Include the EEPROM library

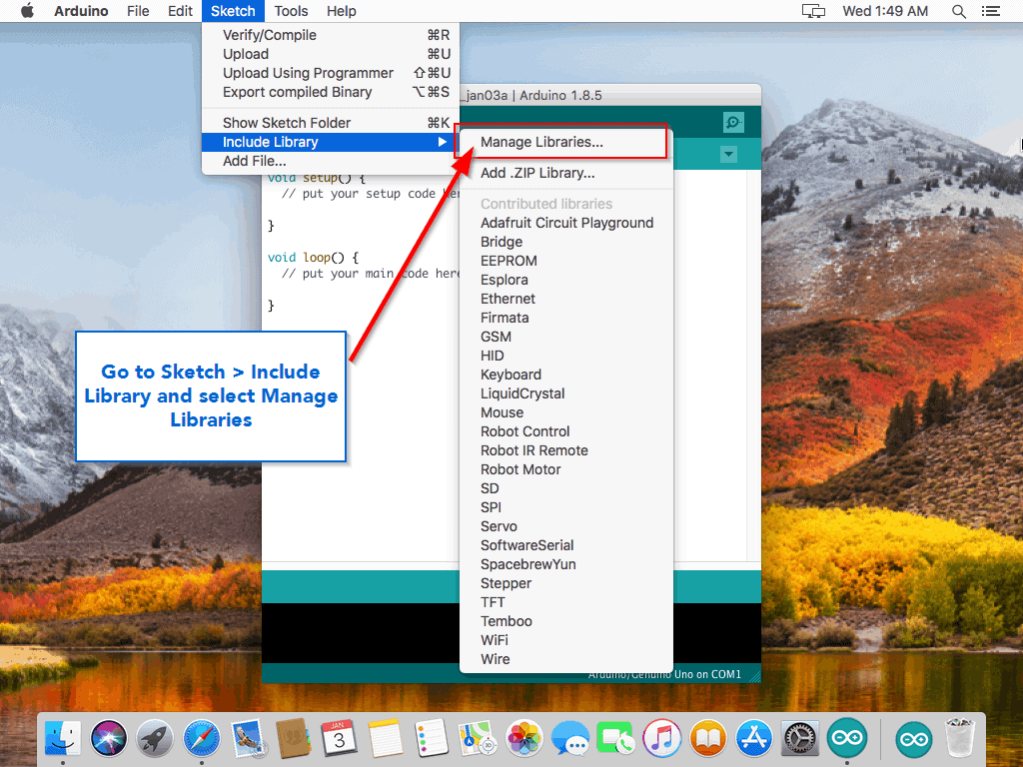[566, 261]
